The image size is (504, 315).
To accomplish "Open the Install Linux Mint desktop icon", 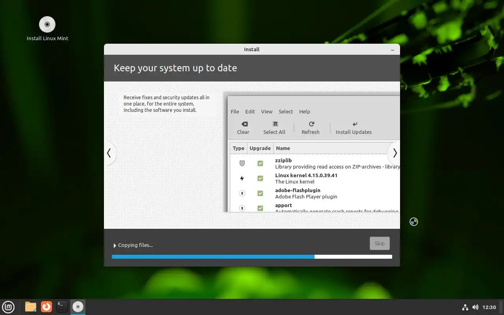I will pos(47,28).
